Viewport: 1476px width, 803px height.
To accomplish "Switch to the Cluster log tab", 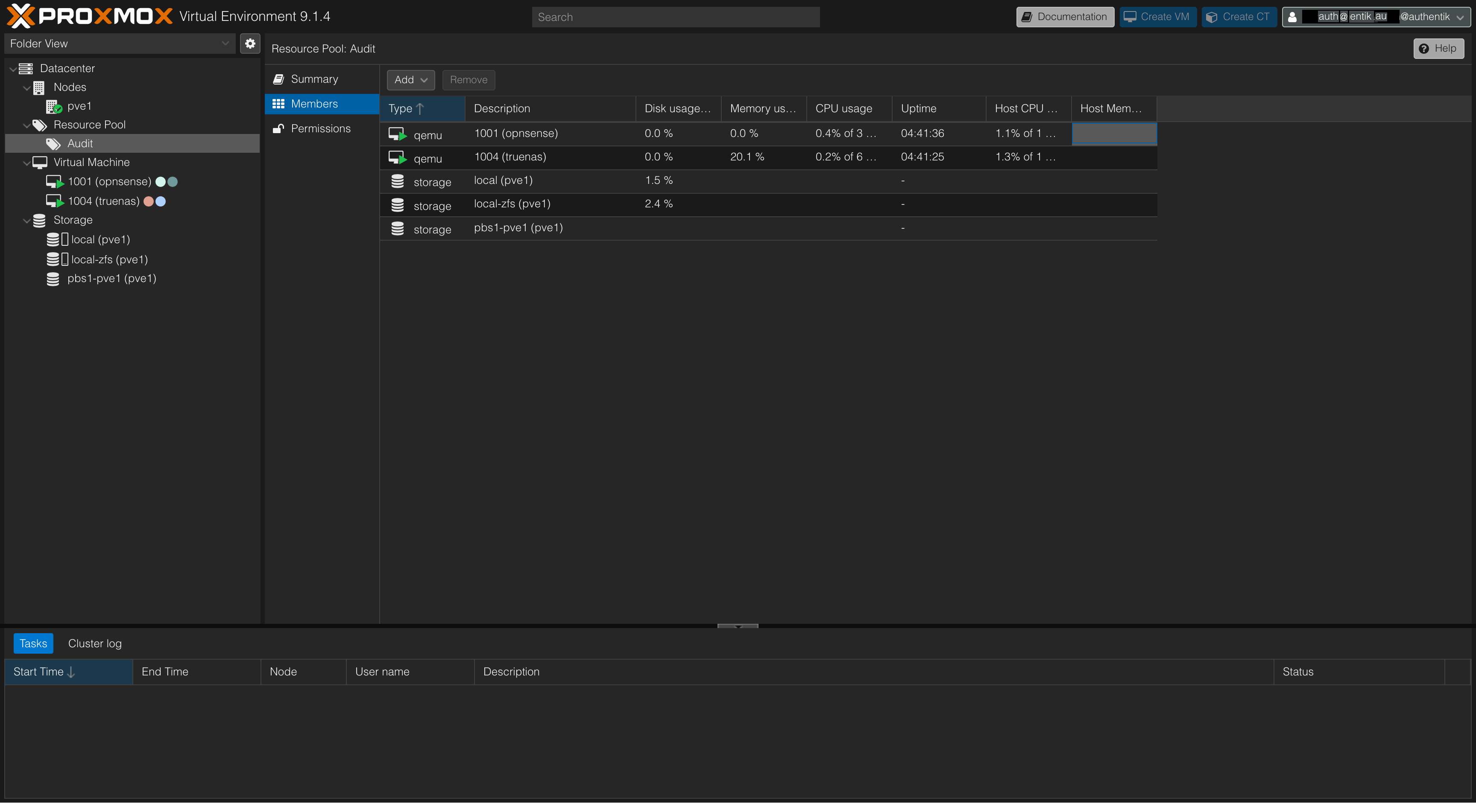I will coord(94,643).
